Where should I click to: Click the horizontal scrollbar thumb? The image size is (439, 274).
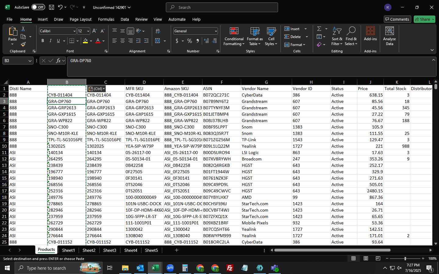coord(332,250)
